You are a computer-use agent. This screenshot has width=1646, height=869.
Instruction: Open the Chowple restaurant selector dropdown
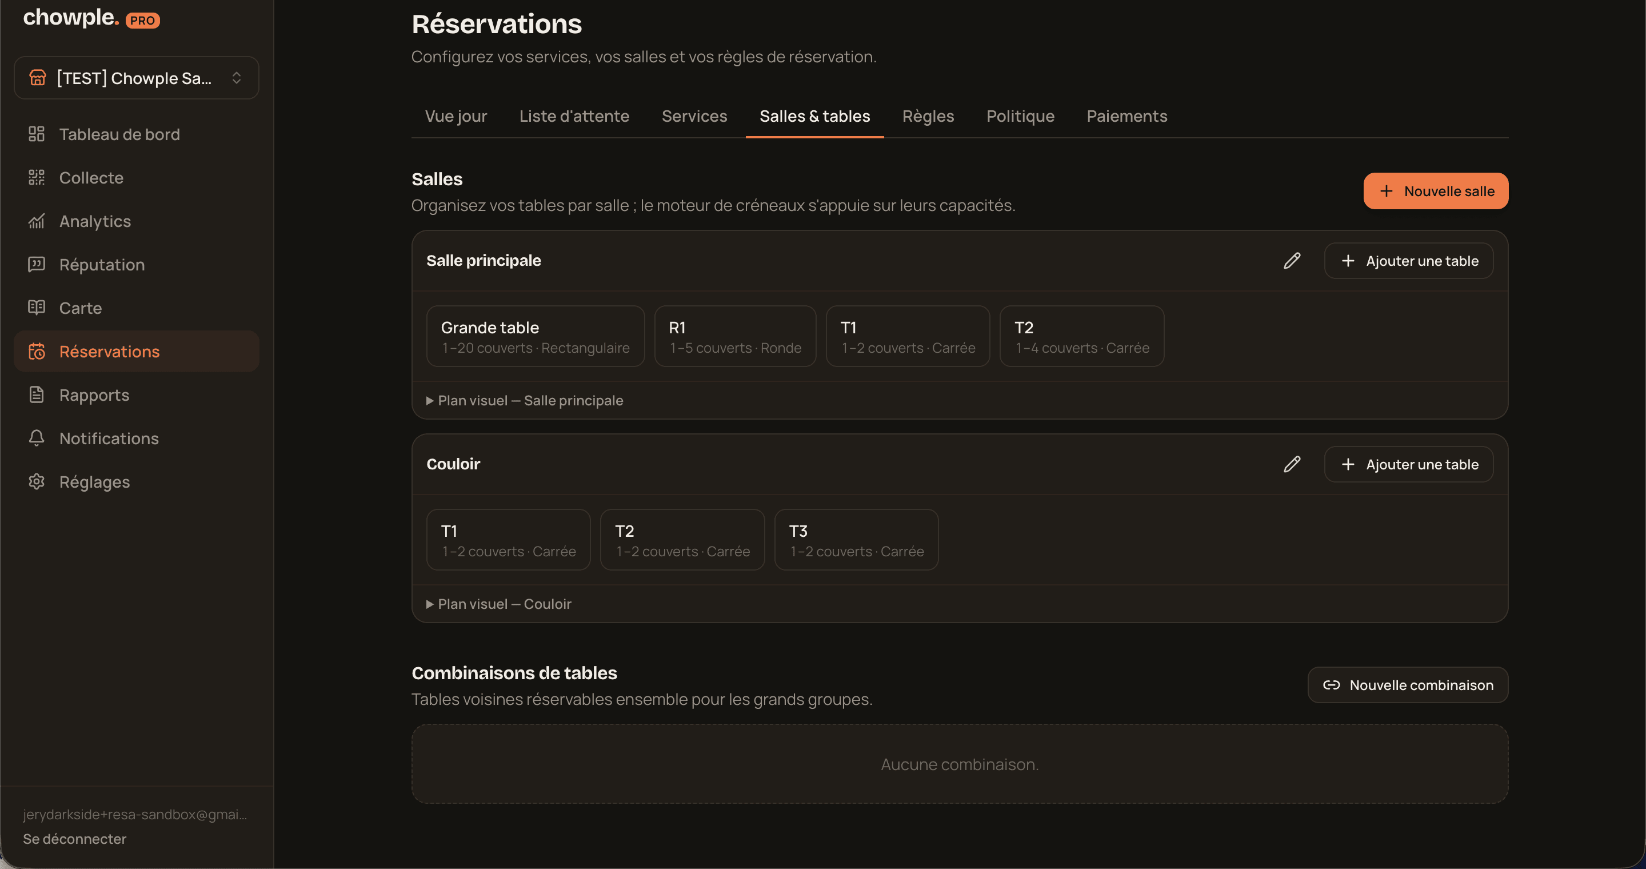(137, 78)
